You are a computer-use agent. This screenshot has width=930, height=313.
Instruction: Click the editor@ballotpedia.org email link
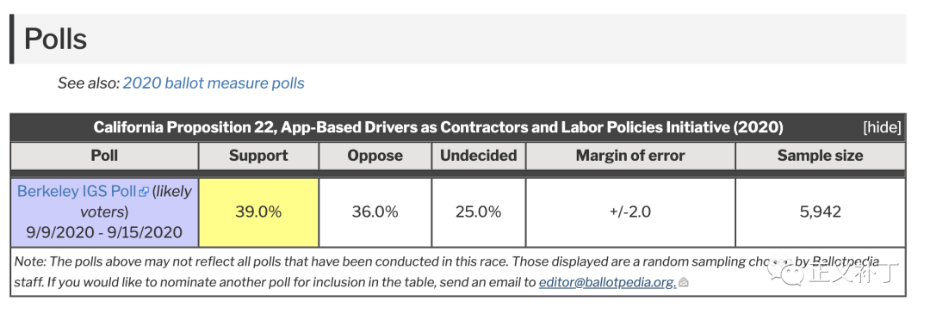tap(607, 283)
